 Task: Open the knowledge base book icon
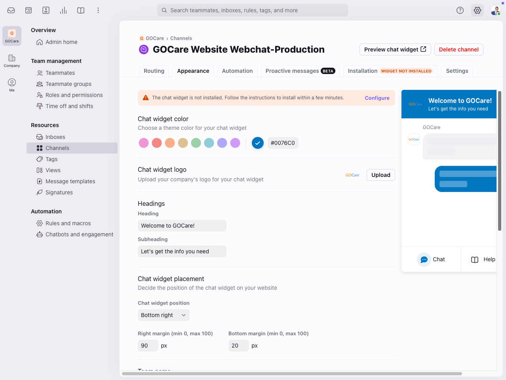tap(81, 10)
